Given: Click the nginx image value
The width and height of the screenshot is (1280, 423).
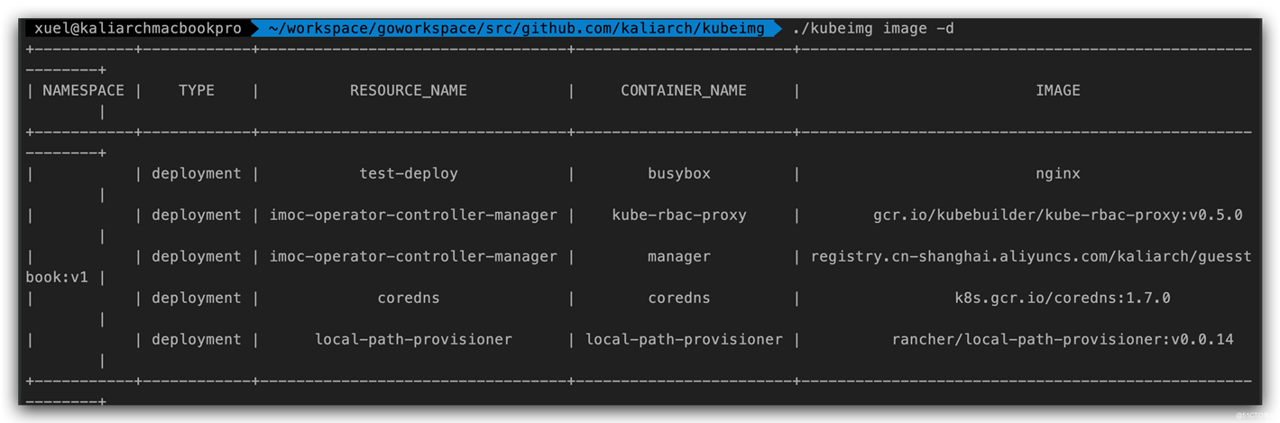Looking at the screenshot, I should point(1058,173).
